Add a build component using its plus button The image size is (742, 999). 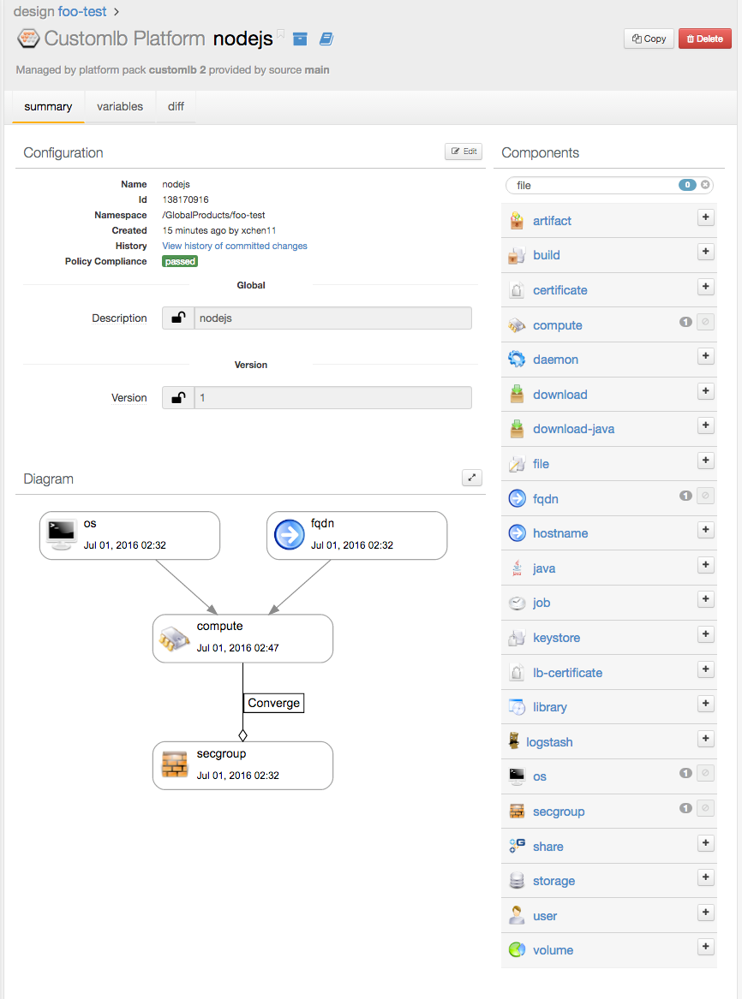click(x=705, y=252)
